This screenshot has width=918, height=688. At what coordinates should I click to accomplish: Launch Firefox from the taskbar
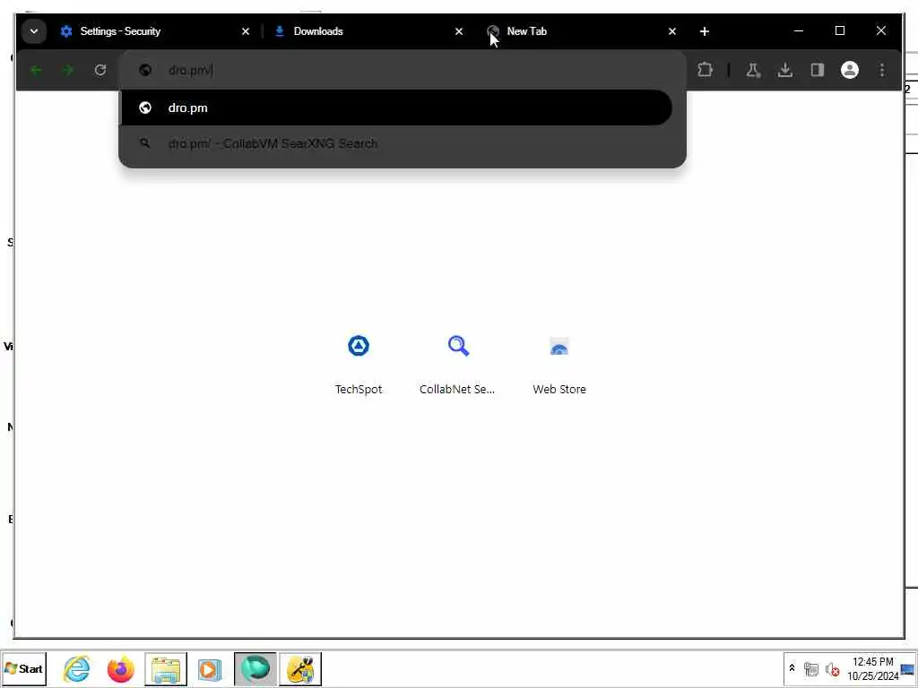(x=121, y=668)
